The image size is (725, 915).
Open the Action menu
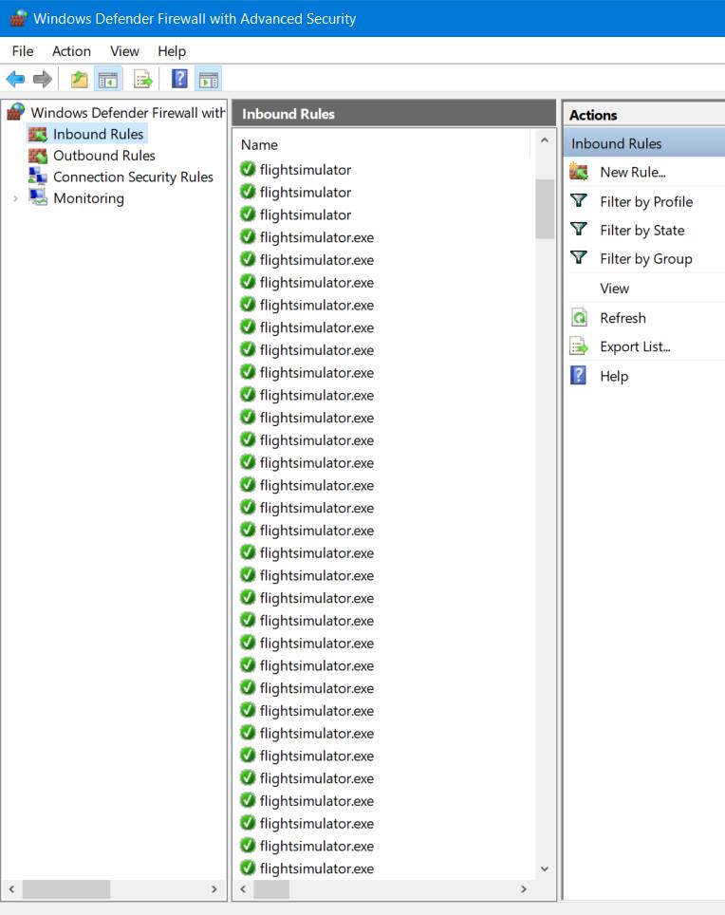click(x=71, y=51)
